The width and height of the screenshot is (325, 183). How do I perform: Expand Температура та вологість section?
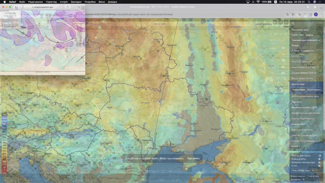(306, 40)
